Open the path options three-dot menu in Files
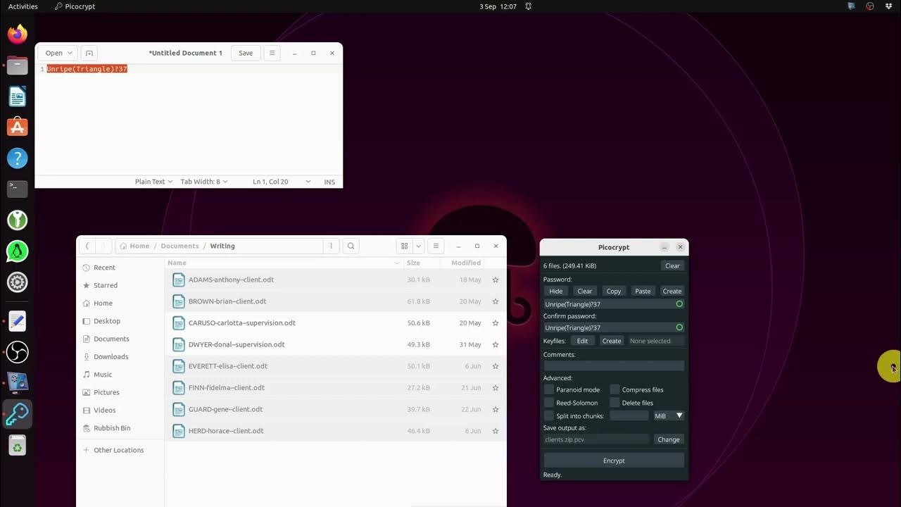The height and width of the screenshot is (507, 901). pyautogui.click(x=332, y=246)
